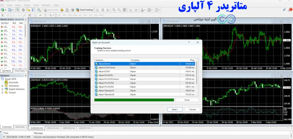Screen dimensions: 293x139
Task: Enable chart auto scroll icon
Action: (x=131, y=10)
